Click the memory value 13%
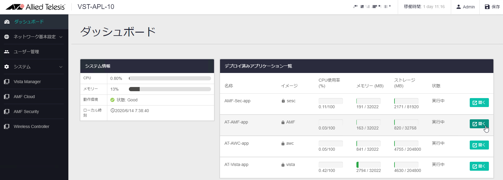This screenshot has width=503, height=180. pyautogui.click(x=115, y=89)
